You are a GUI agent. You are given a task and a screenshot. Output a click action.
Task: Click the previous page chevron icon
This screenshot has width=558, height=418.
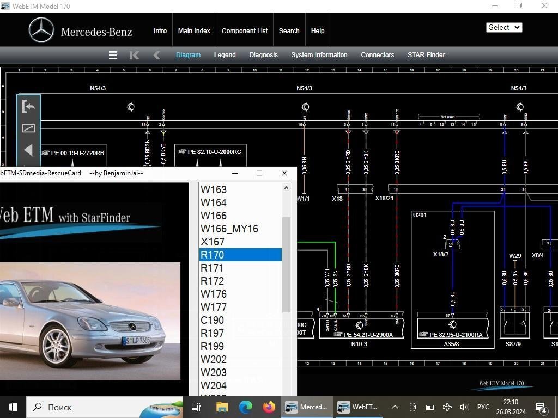[156, 55]
